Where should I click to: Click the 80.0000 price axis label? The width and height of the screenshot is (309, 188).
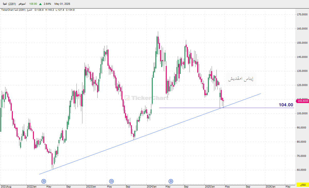(302, 142)
